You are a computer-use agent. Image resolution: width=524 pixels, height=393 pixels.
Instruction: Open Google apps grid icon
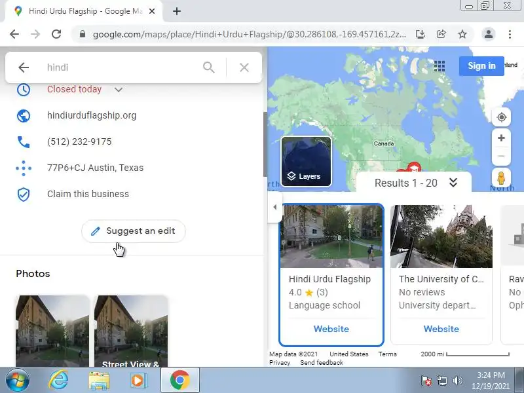(x=440, y=66)
